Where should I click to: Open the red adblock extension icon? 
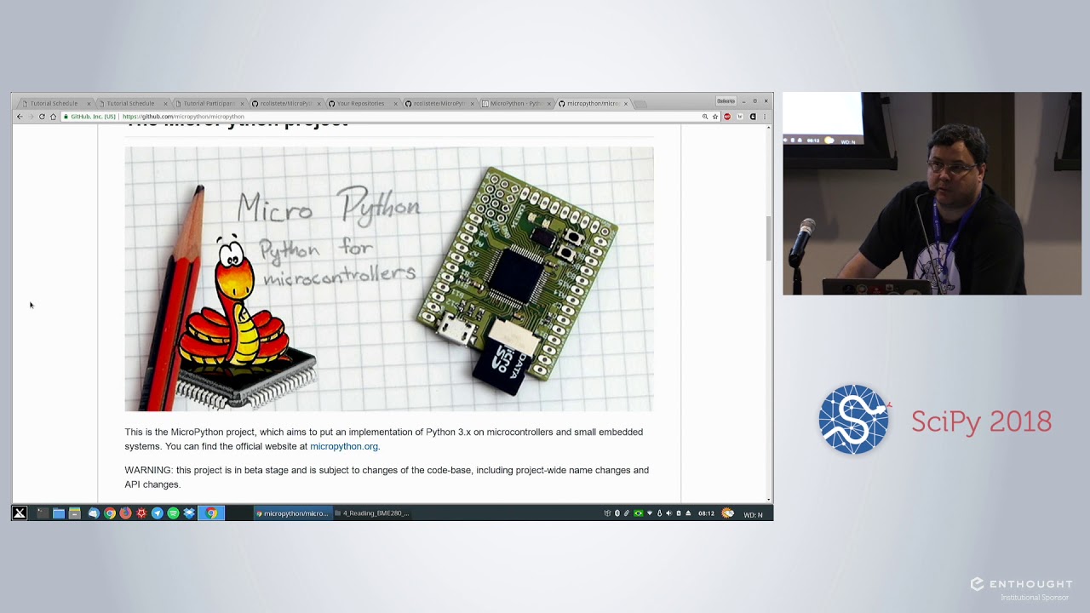[727, 117]
